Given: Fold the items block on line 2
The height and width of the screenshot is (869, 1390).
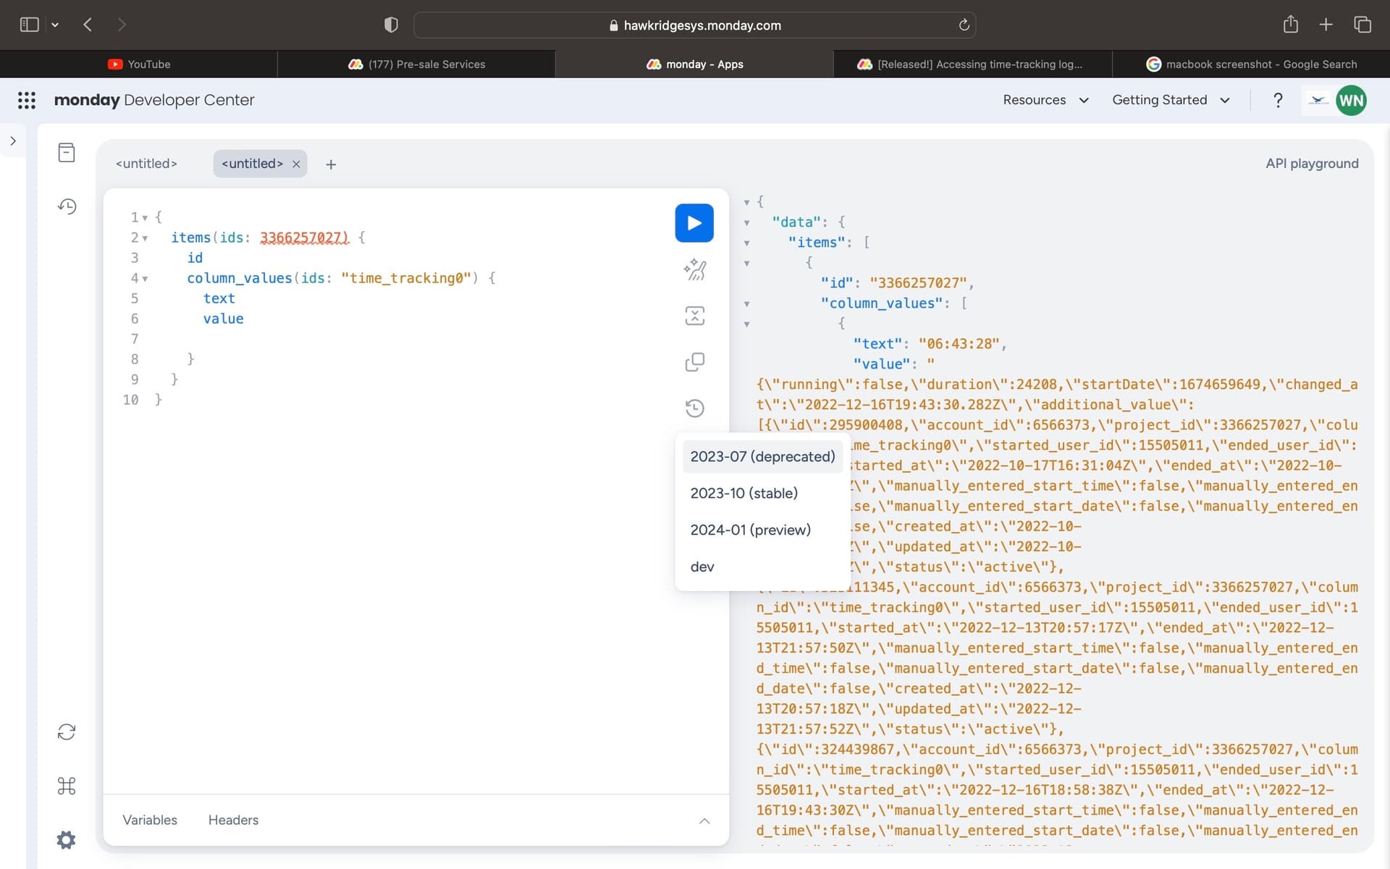Looking at the screenshot, I should click(x=145, y=238).
